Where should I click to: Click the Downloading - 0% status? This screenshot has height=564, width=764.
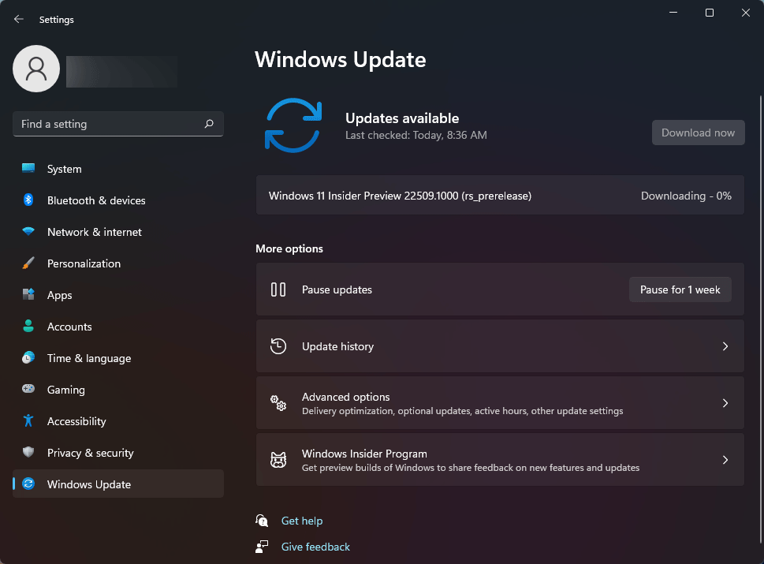point(686,196)
